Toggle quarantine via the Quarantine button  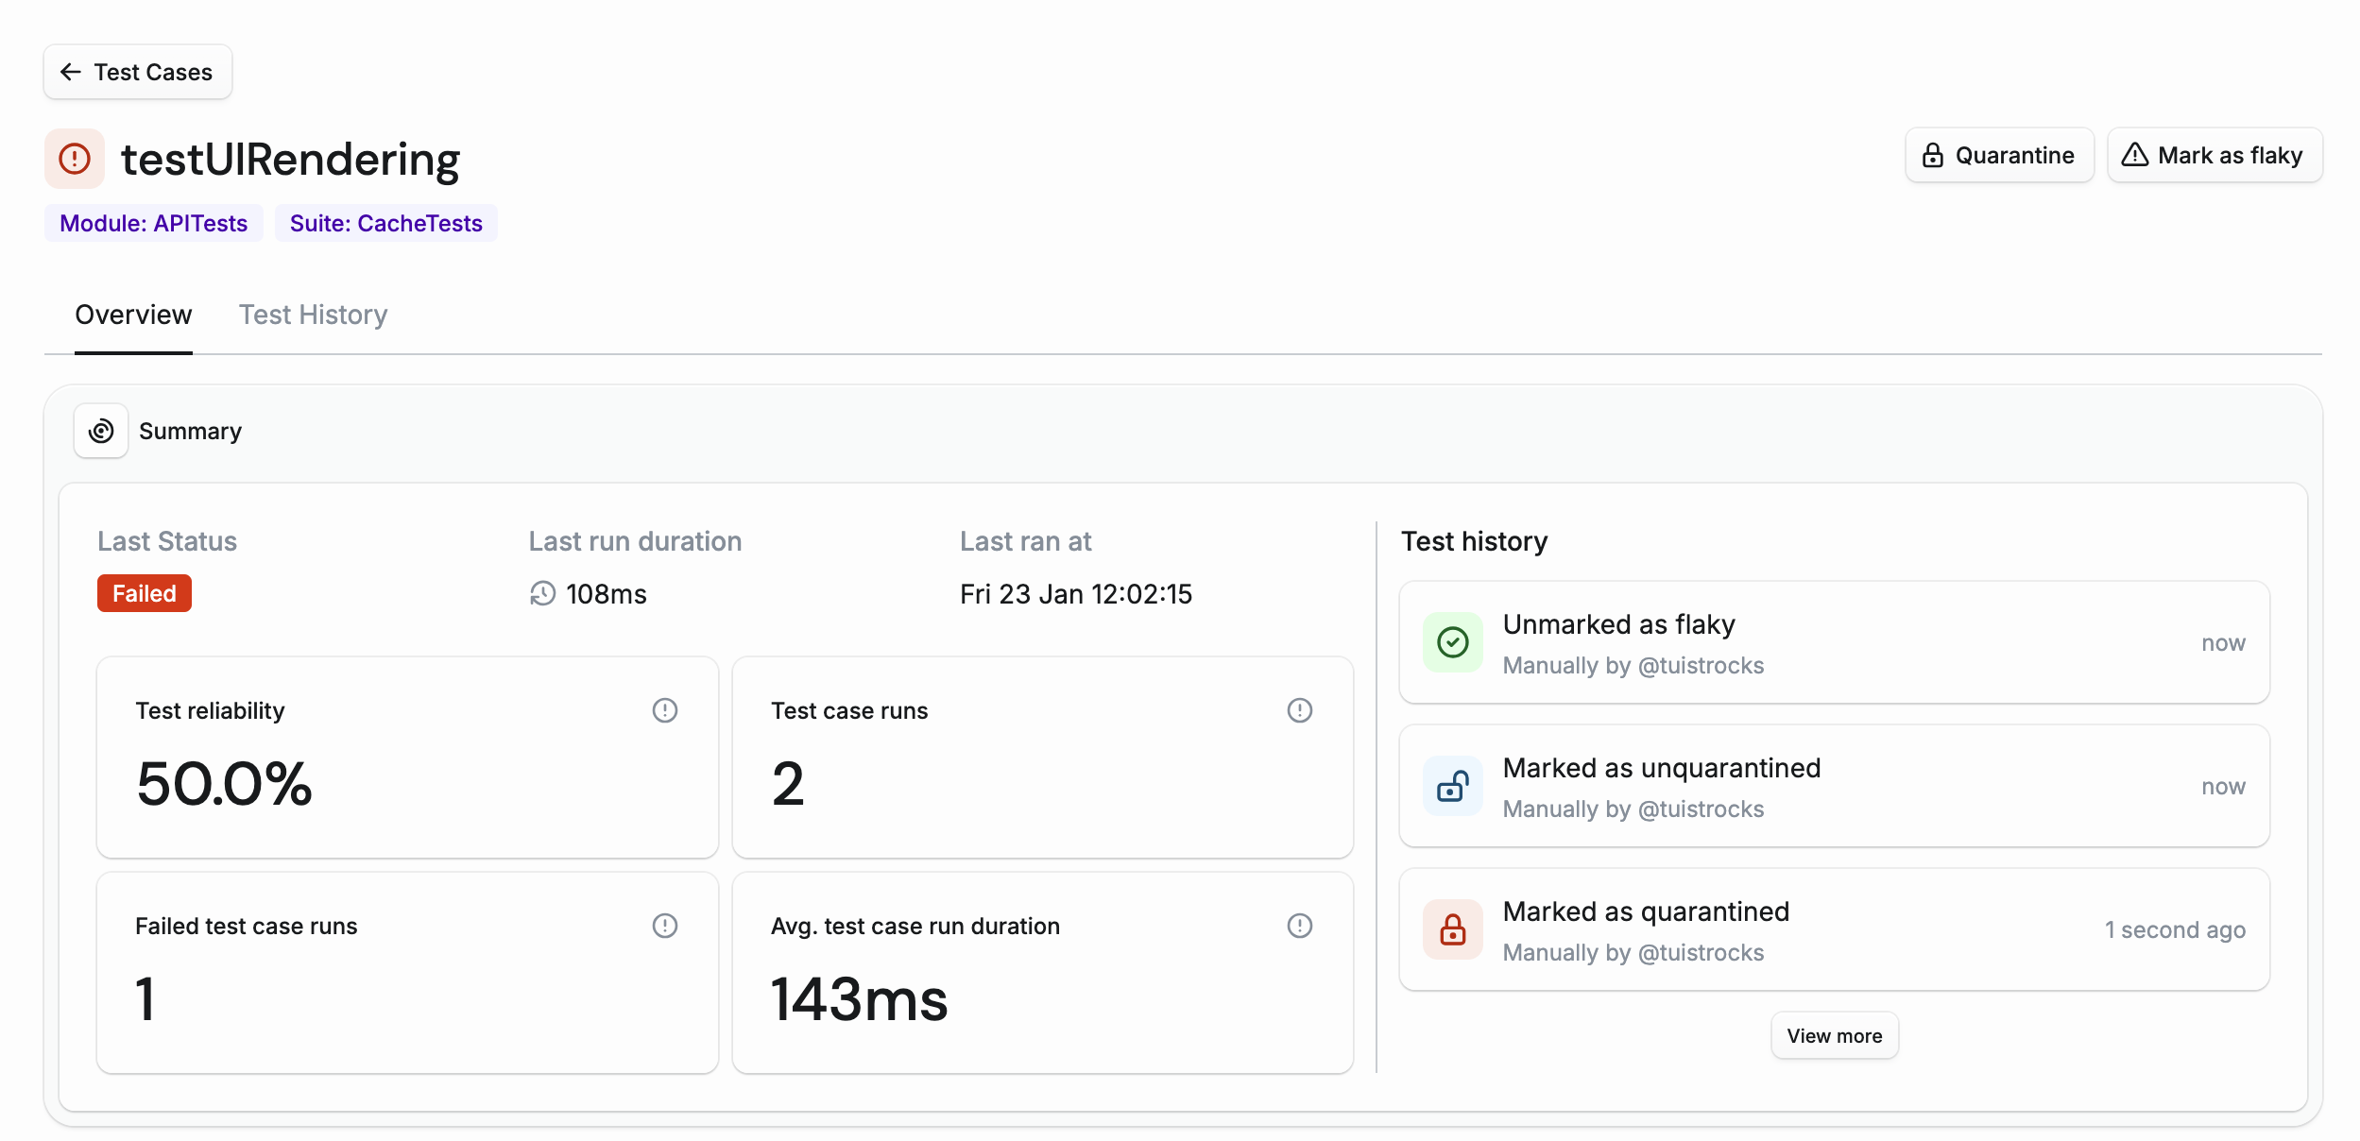coord(1999,155)
